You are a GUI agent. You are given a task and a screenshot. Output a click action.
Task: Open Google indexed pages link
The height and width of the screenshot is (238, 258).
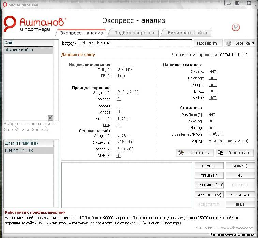pos(119,105)
